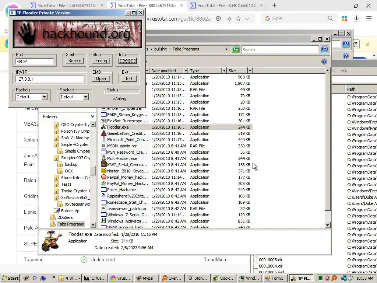Switch to first VirusTotal tab cb815987331f6

click(x=67, y=5)
